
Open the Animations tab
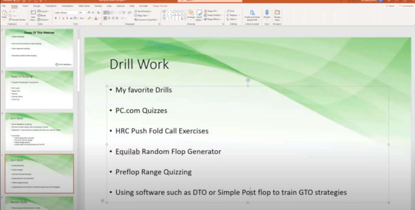(x=67, y=6)
